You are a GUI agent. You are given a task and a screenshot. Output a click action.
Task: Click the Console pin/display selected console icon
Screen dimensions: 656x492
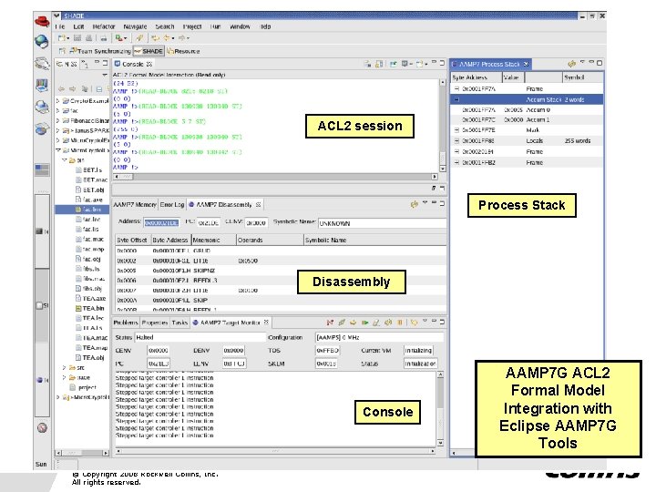click(x=394, y=64)
